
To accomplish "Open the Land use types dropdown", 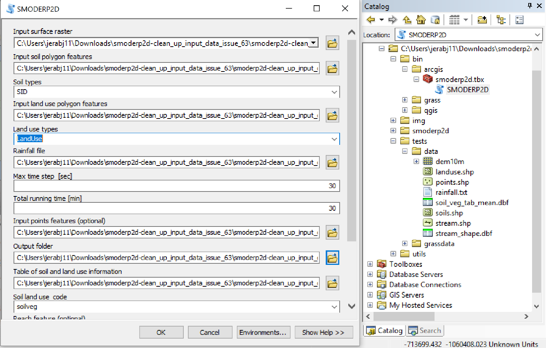I will tap(334, 139).
